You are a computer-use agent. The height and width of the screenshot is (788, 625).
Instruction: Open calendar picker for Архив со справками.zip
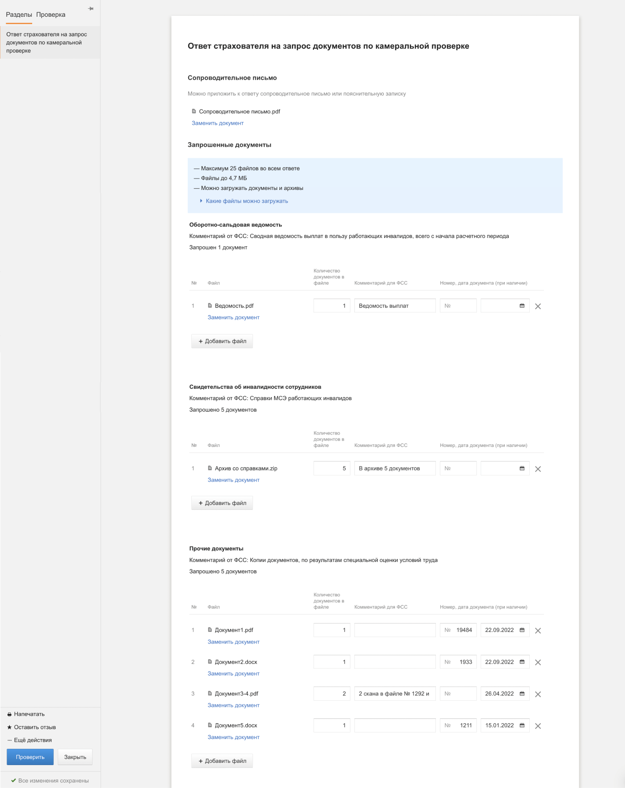pyautogui.click(x=522, y=468)
